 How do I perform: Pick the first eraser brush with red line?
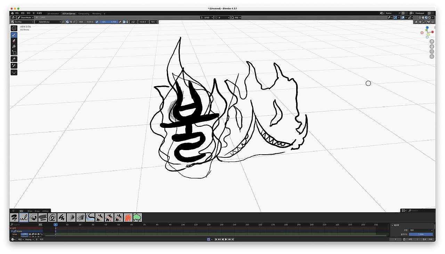[x=100, y=218]
